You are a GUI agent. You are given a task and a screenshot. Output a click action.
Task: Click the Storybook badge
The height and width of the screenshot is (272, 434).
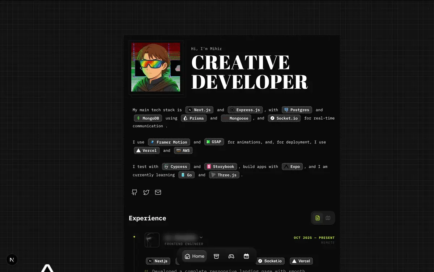221,167
